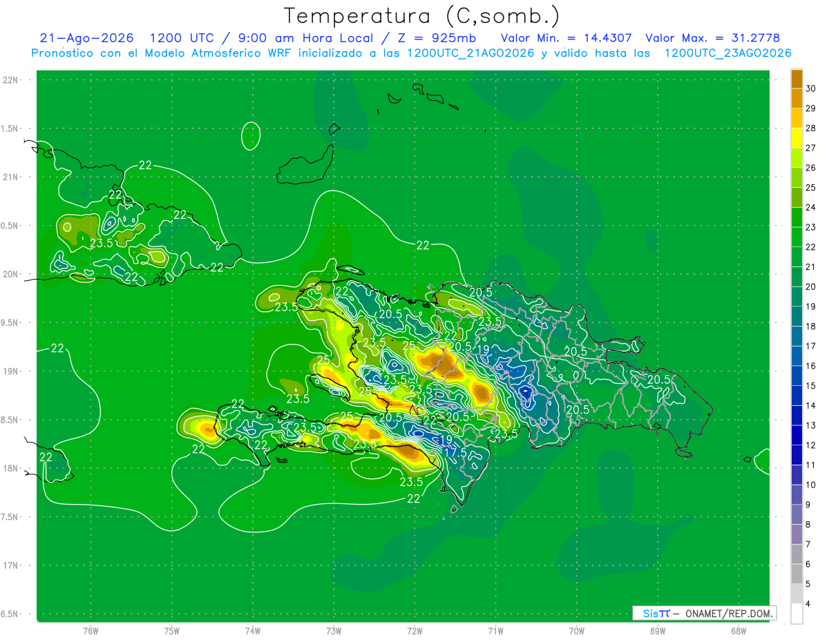Screen dimensions: 829x640
Task: Click the '71W' longitude axis label
Action: pos(495,630)
